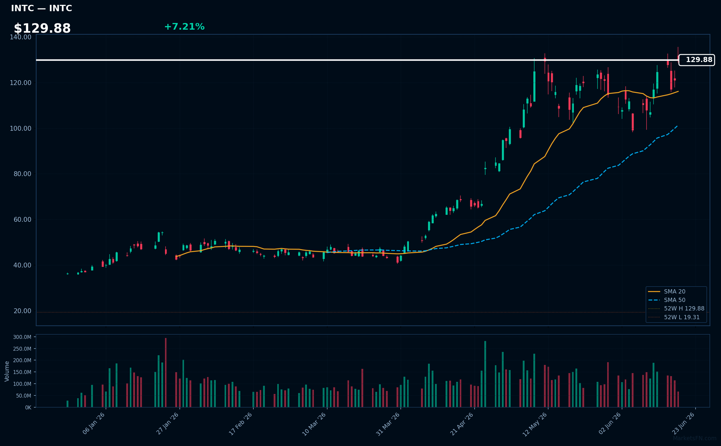Image resolution: width=721 pixels, height=446 pixels.
Task: Click the 0K volume axis label
Action: tap(28, 408)
